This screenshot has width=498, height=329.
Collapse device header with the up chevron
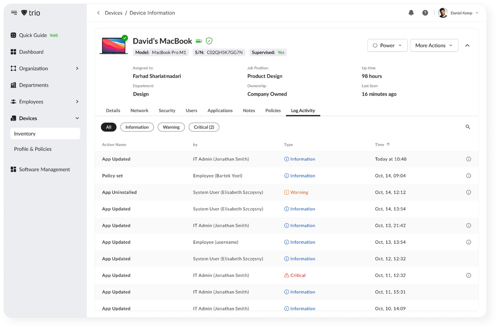pos(467,45)
